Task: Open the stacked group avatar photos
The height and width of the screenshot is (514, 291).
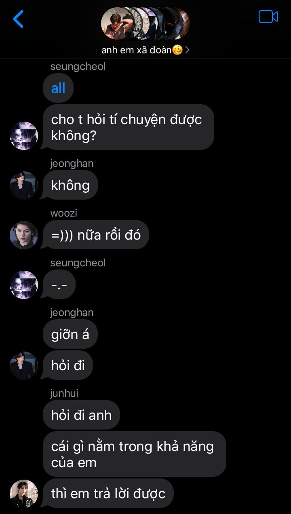Action: [145, 23]
